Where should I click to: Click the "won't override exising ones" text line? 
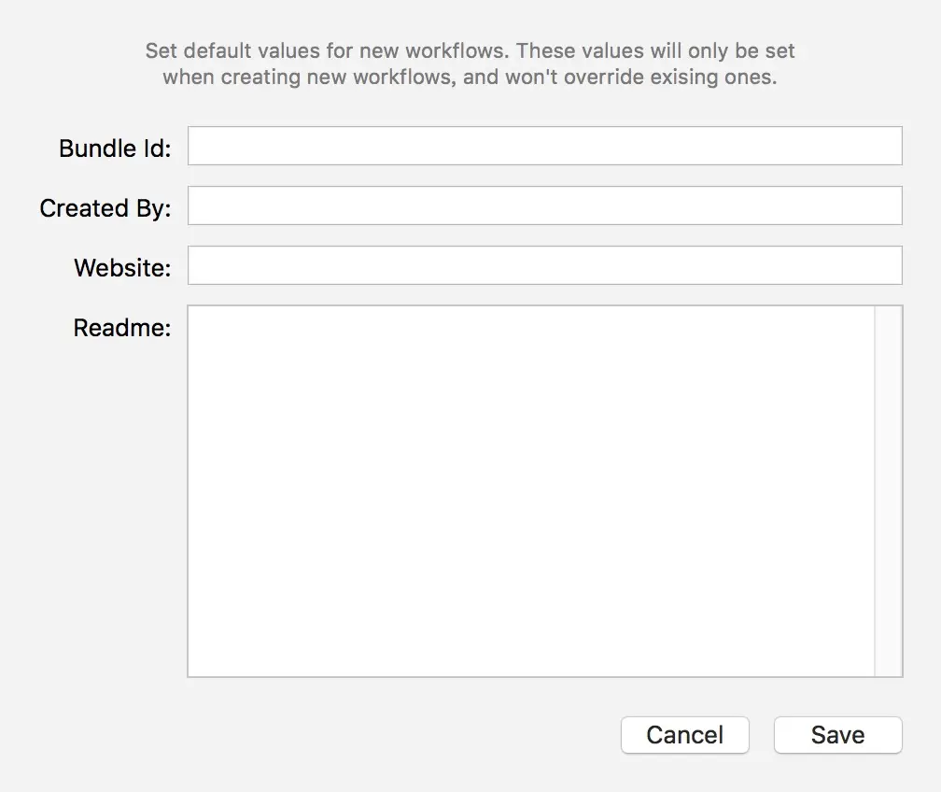[x=470, y=78]
